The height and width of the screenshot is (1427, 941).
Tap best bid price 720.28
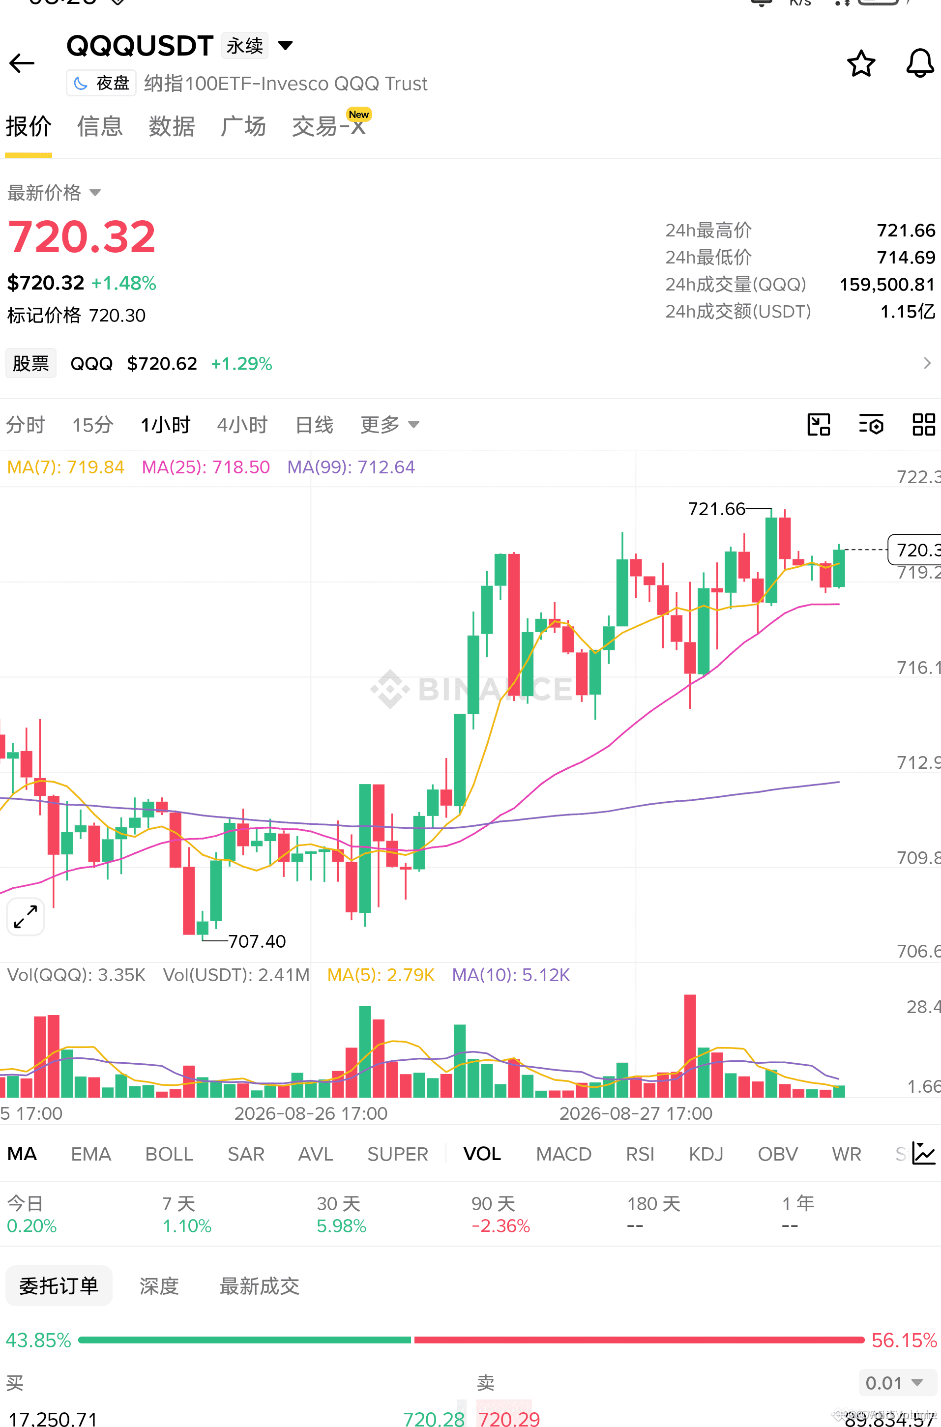434,1419
